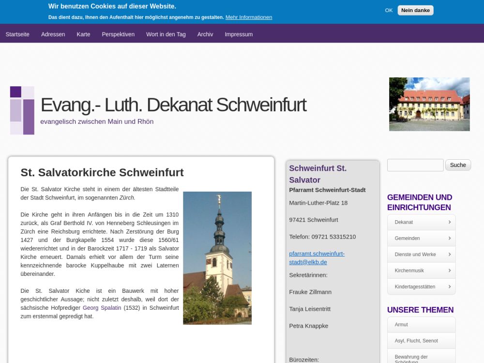Viewport: 484px width, 363px height.
Task: Expand the Dekanat sidebar entry
Action: (x=421, y=222)
